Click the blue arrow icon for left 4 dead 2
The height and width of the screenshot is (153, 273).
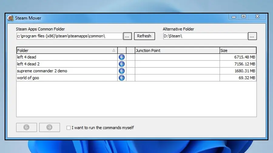pyautogui.click(x=122, y=64)
